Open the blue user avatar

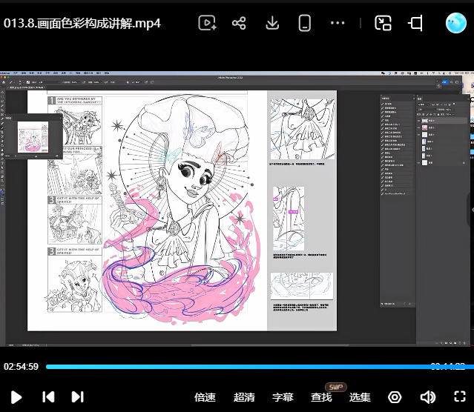coord(456,23)
